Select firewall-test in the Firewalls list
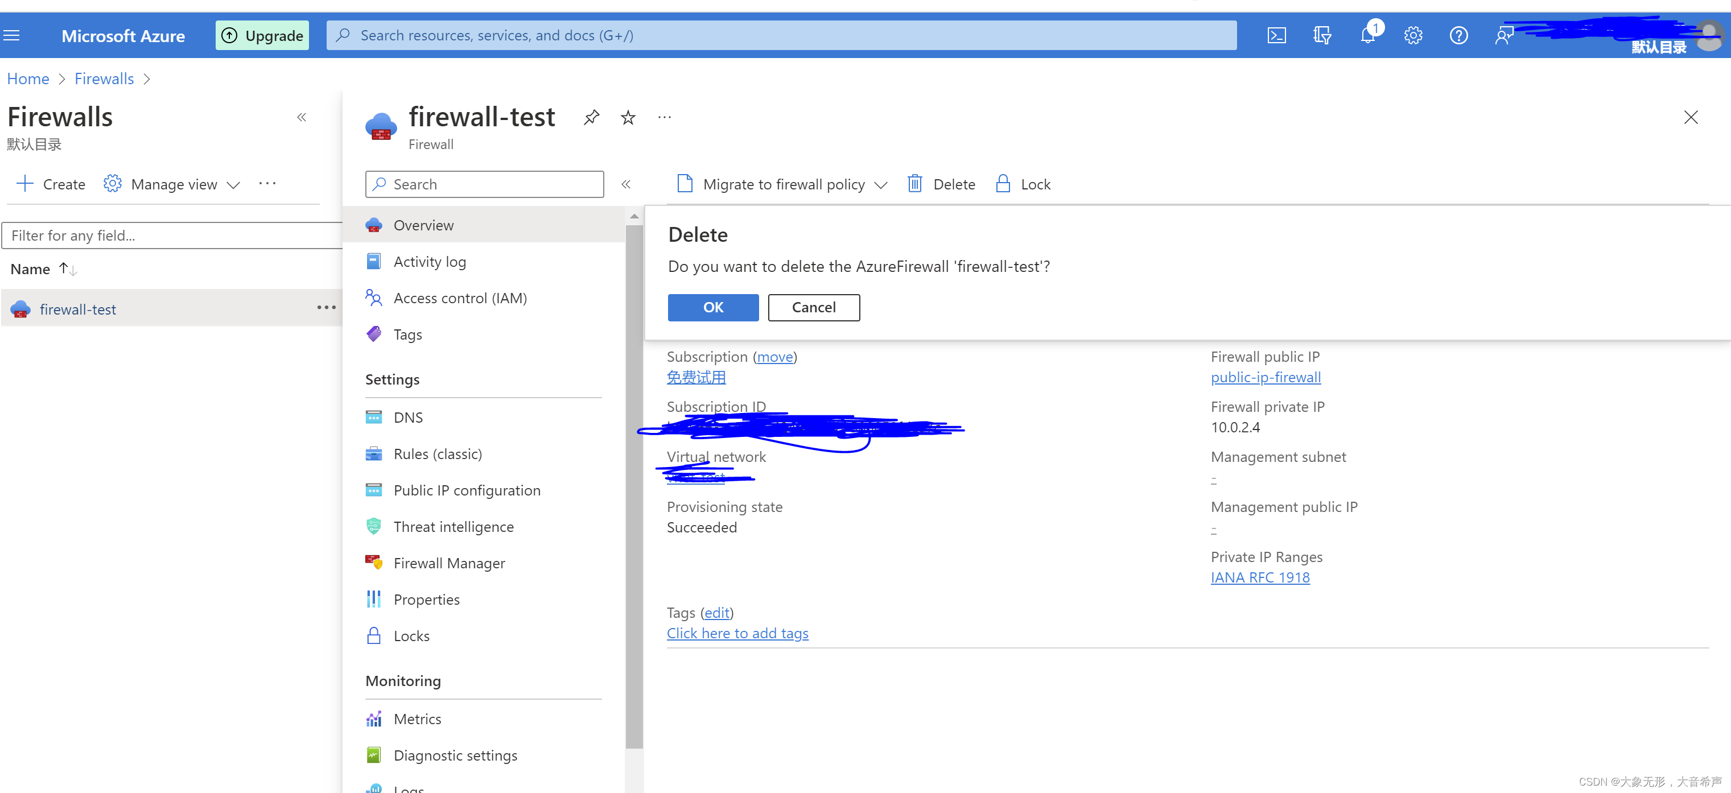The width and height of the screenshot is (1731, 793). click(x=77, y=309)
